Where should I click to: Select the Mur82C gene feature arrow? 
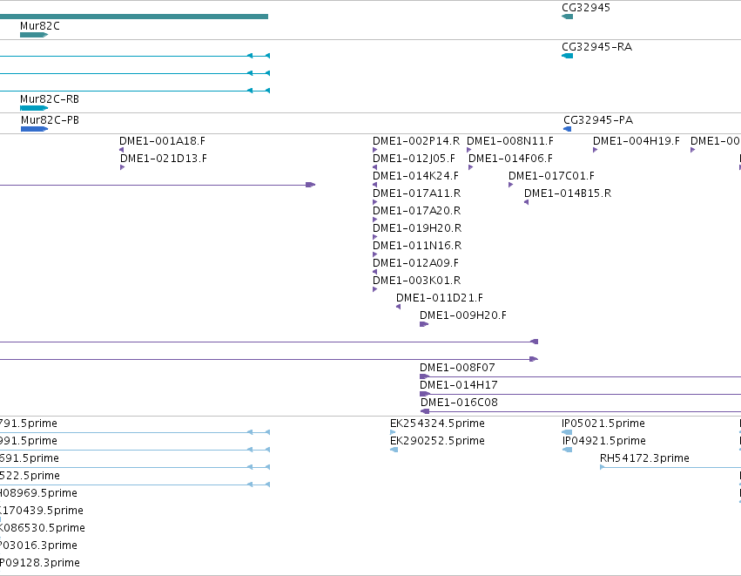(34, 35)
